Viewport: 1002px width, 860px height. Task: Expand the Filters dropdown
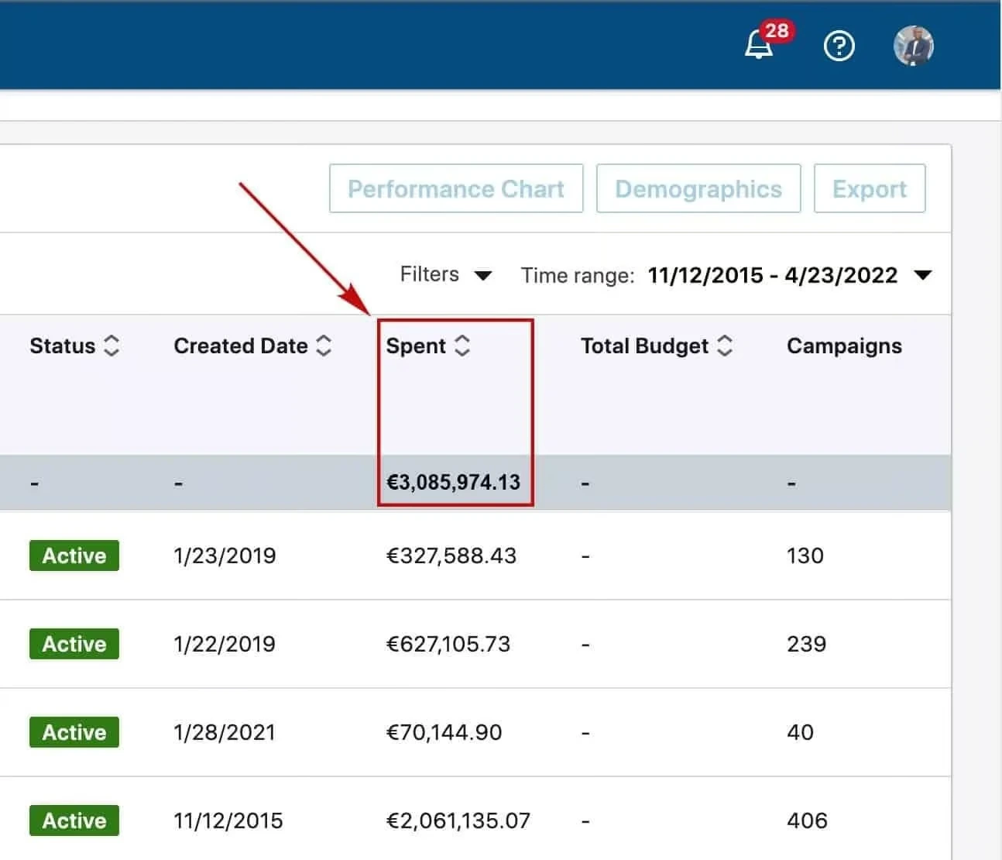coord(446,275)
